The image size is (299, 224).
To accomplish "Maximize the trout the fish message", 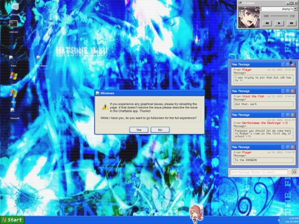I will 288,91.
